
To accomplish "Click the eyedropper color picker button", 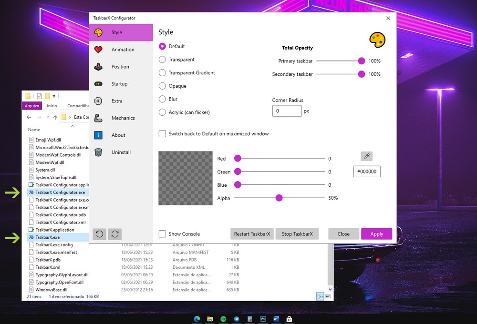I will [x=366, y=156].
